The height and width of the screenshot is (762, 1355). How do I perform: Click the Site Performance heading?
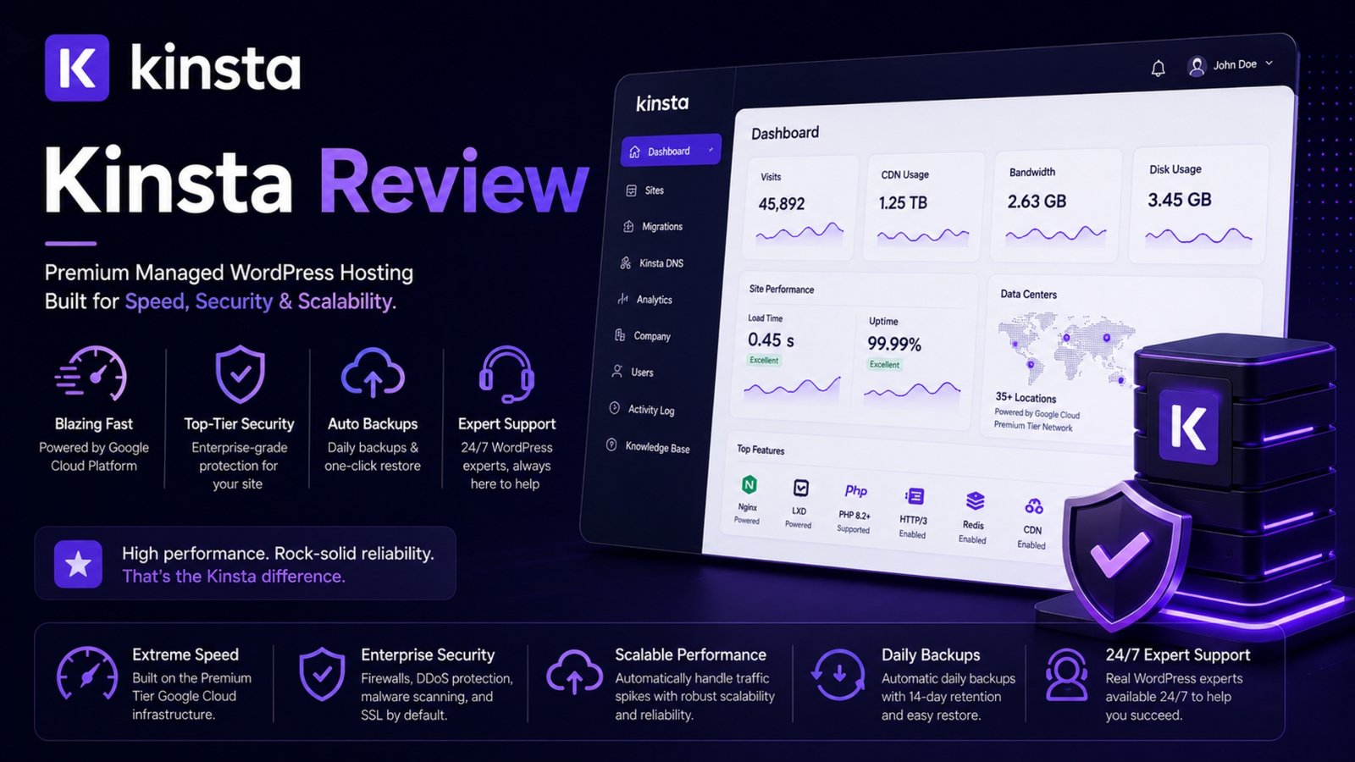tap(782, 290)
